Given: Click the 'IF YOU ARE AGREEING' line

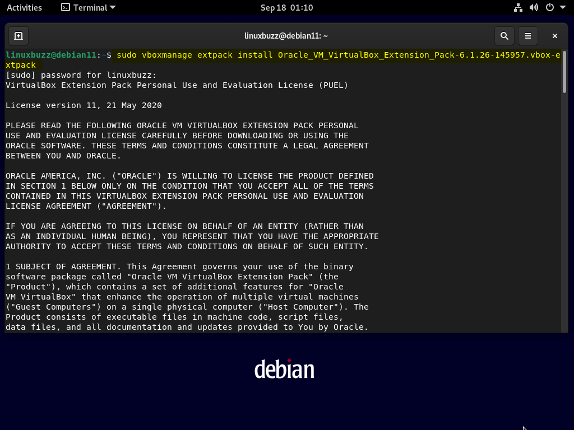Looking at the screenshot, I should [x=184, y=226].
